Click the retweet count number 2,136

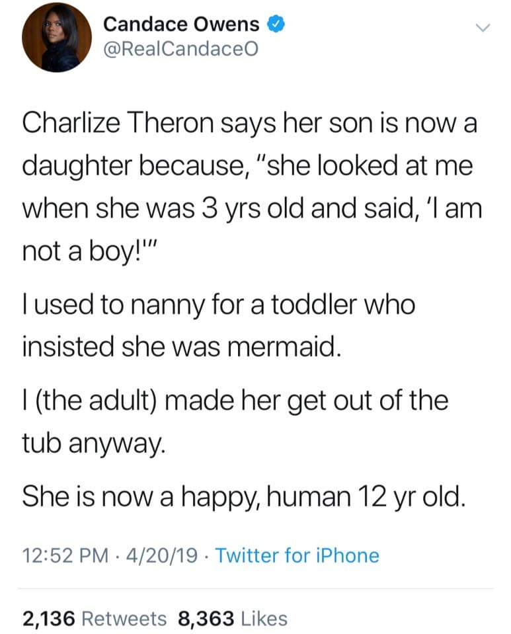pyautogui.click(x=48, y=619)
